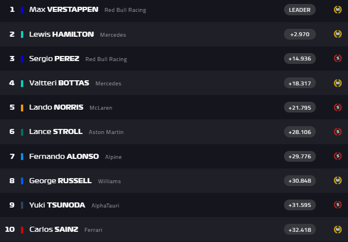Click the LEADER badge for Verstappen
This screenshot has width=348, height=242.
(299, 10)
